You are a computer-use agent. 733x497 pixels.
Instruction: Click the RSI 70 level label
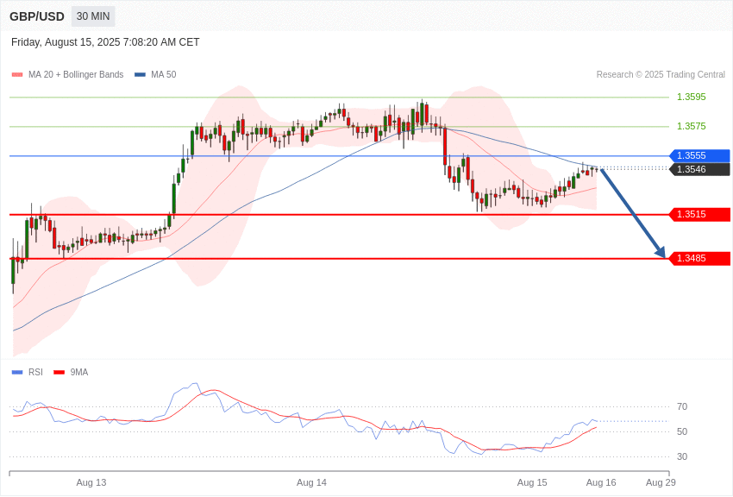[x=682, y=406]
